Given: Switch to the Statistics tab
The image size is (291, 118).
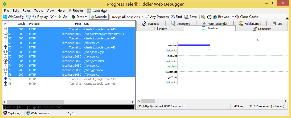Looking at the screenshot, I should [150, 23].
